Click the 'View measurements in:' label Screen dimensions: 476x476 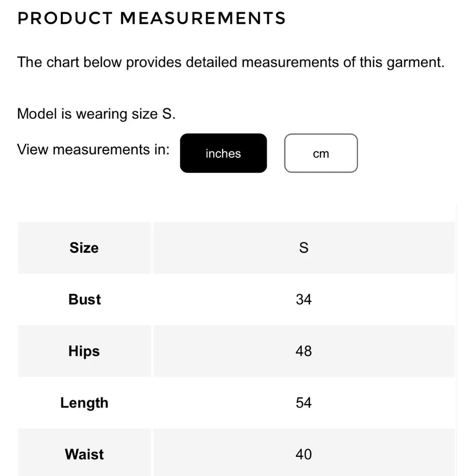point(93,149)
